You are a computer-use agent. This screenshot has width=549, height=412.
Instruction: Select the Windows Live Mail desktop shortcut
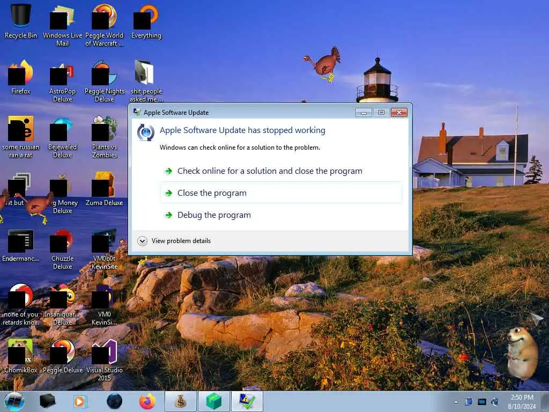(x=62, y=25)
